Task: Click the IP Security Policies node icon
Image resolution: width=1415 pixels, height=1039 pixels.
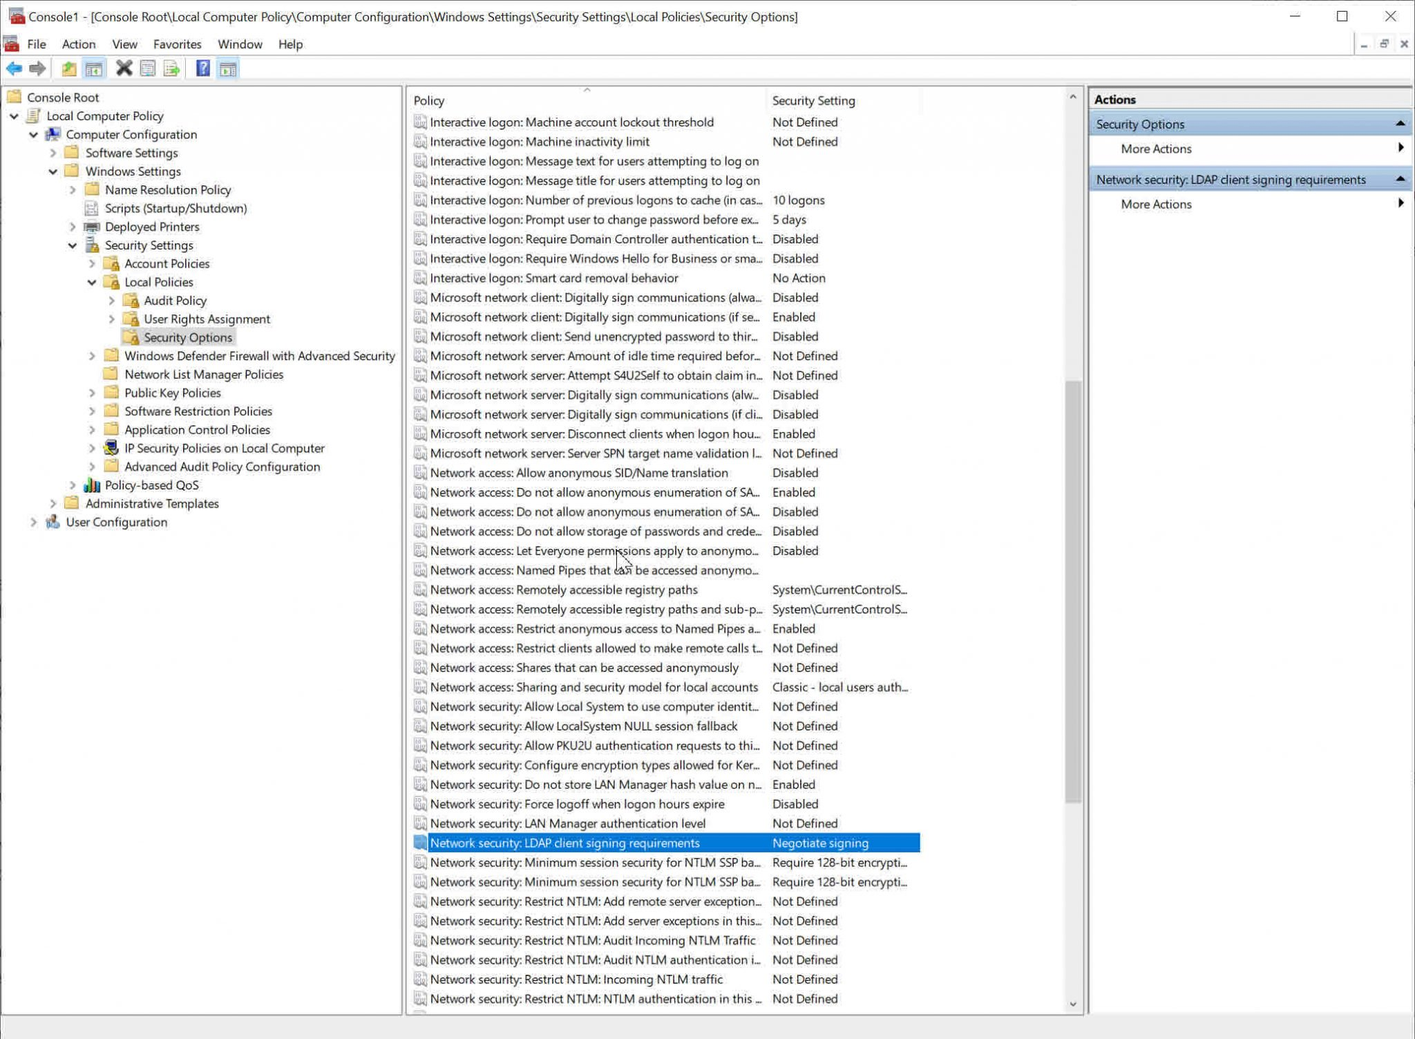Action: coord(111,448)
